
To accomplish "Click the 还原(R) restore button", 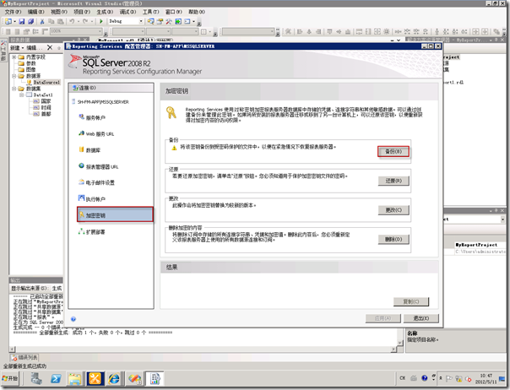I will click(393, 181).
